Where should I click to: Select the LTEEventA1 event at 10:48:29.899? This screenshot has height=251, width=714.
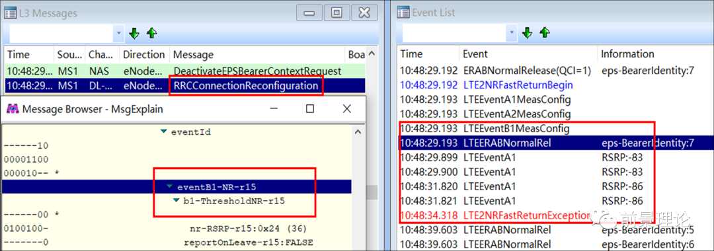pos(555,158)
